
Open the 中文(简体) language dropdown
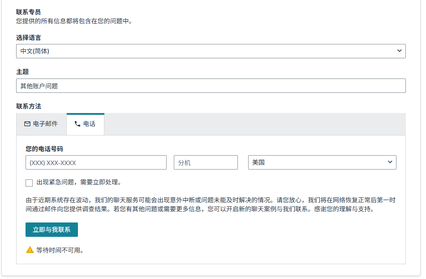point(211,51)
